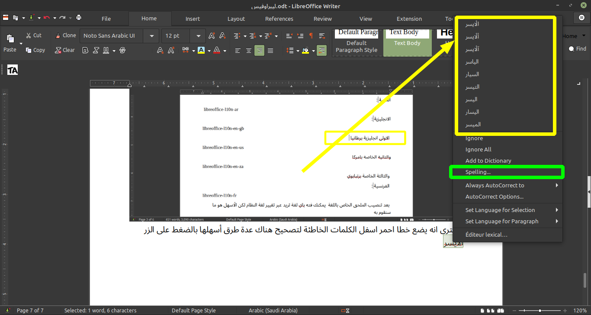This screenshot has width=591, height=315.
Task: Click zoom slider in status bar
Action: [x=540, y=311]
